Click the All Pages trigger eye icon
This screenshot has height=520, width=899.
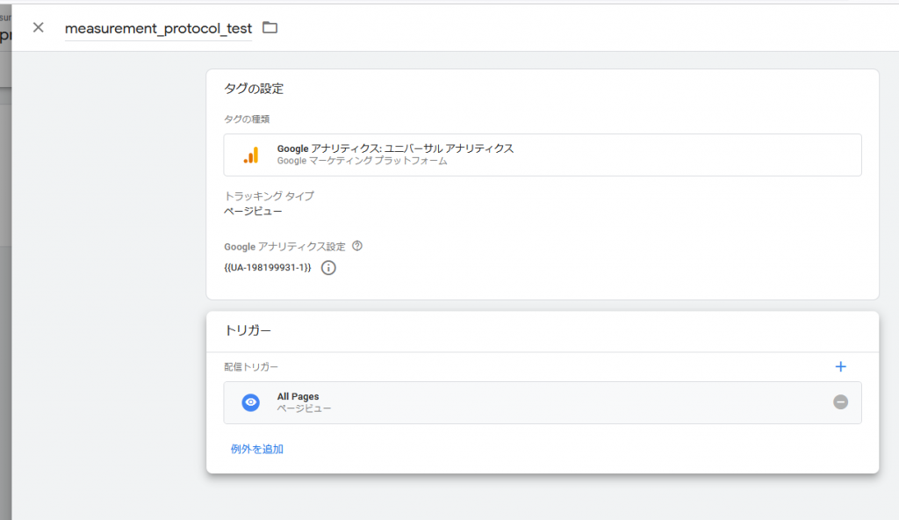pos(250,402)
